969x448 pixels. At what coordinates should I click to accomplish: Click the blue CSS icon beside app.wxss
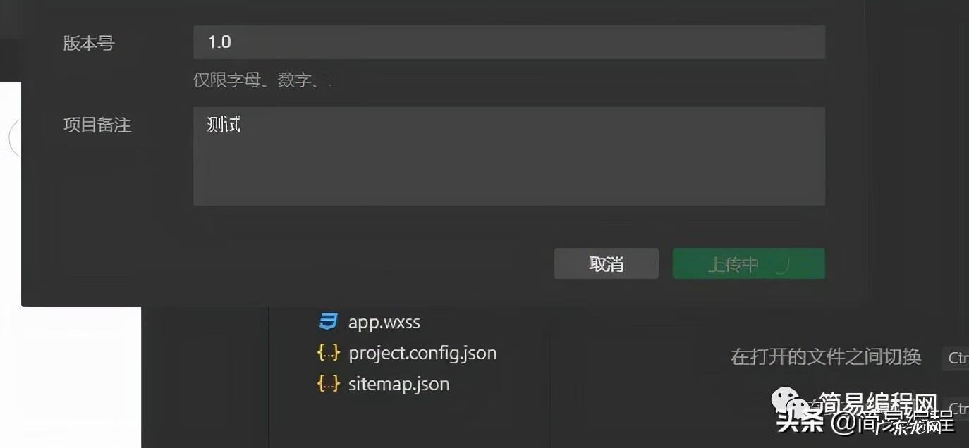(x=329, y=322)
